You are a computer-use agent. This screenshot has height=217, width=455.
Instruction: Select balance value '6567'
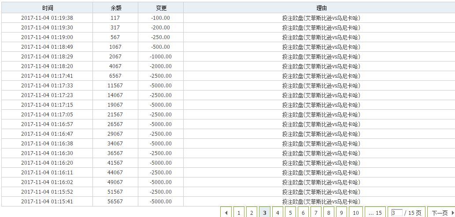pos(115,76)
